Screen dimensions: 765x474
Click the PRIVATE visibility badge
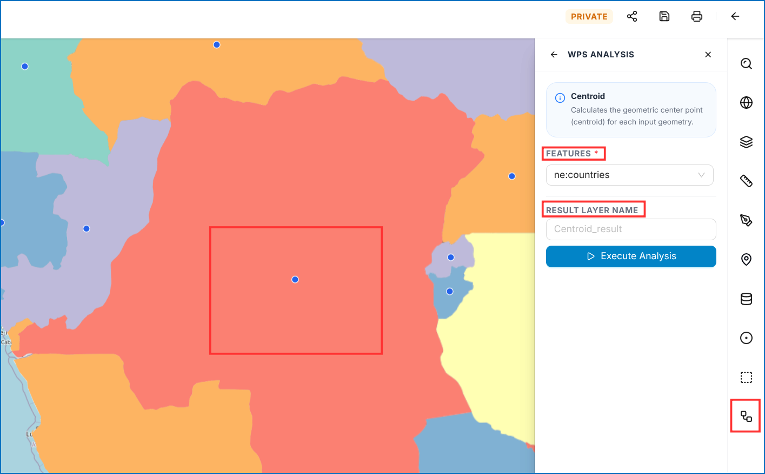pos(589,17)
